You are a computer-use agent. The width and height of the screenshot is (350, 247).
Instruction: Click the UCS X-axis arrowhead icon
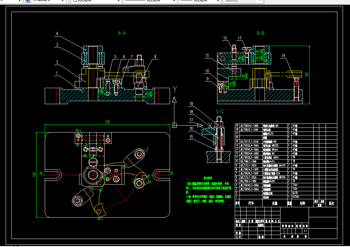200,126
